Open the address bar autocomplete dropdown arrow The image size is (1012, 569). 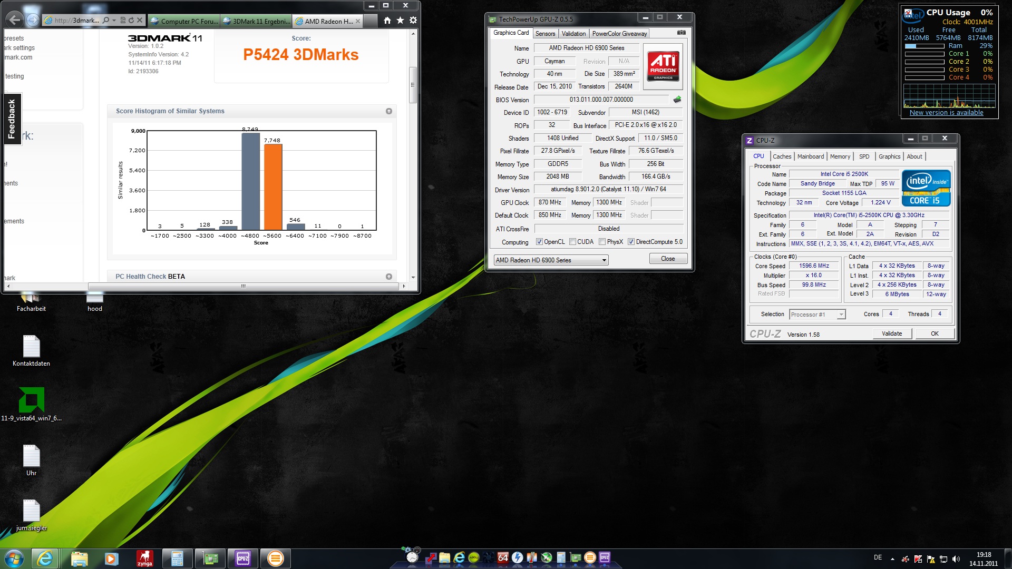tap(114, 21)
